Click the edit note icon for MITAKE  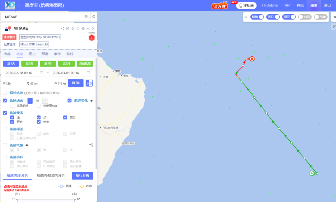[68, 29]
